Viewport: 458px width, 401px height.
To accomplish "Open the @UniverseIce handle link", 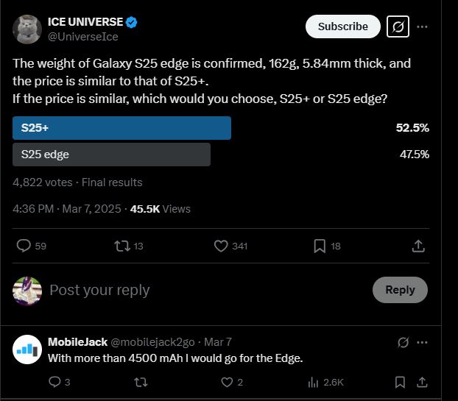I will 83,37.
